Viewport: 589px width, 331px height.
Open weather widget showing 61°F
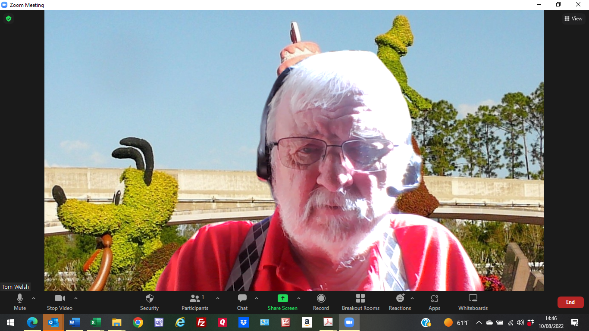[x=457, y=322]
